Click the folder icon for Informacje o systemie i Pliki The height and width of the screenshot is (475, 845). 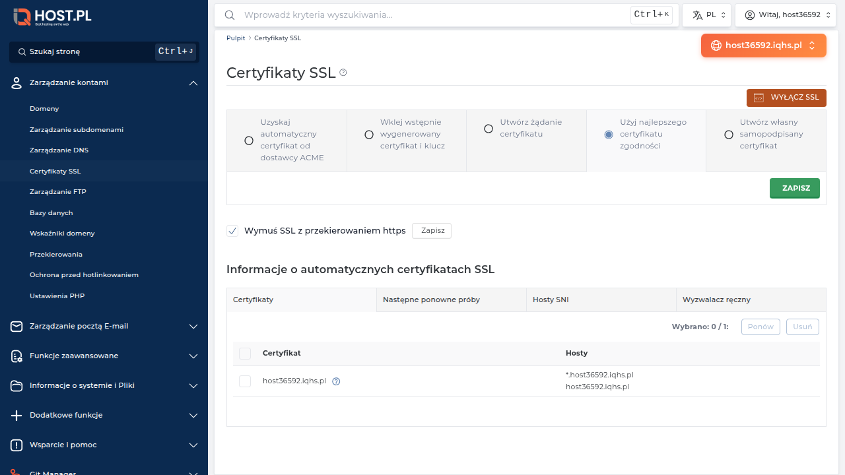17,386
